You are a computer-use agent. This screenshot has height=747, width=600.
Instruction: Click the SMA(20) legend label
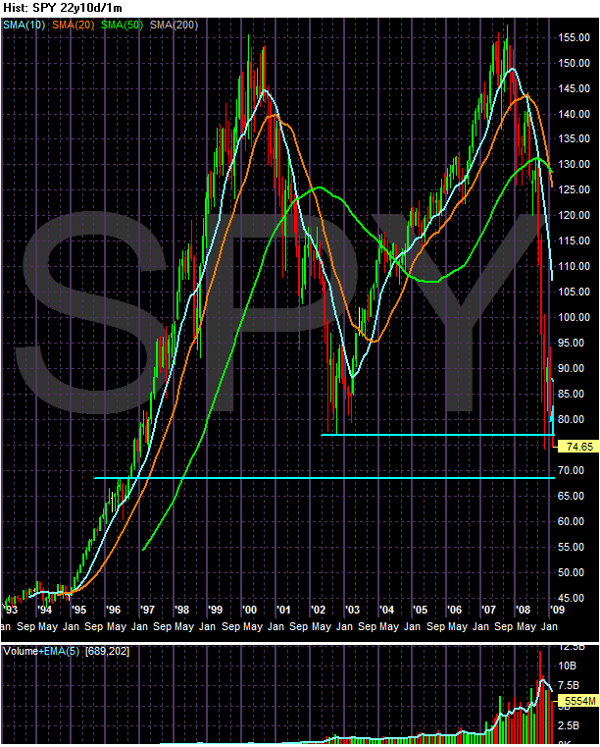[x=74, y=25]
